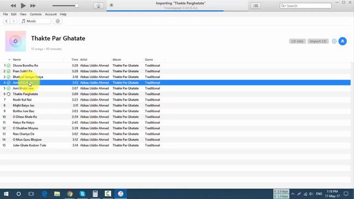
Task: Stop the import with the stop icon
Action: 111,5
